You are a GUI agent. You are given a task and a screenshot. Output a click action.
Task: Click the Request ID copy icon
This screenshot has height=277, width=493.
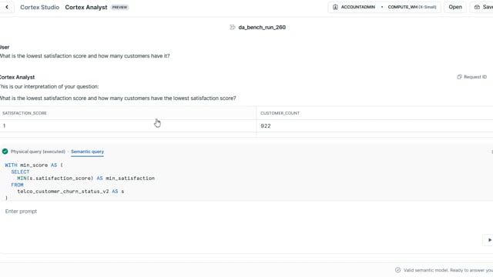pos(459,77)
